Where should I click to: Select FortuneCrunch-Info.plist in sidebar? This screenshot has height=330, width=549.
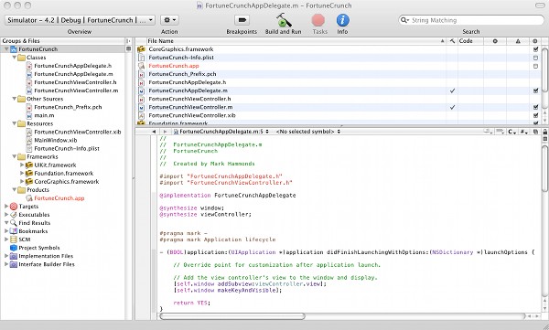coord(67,148)
